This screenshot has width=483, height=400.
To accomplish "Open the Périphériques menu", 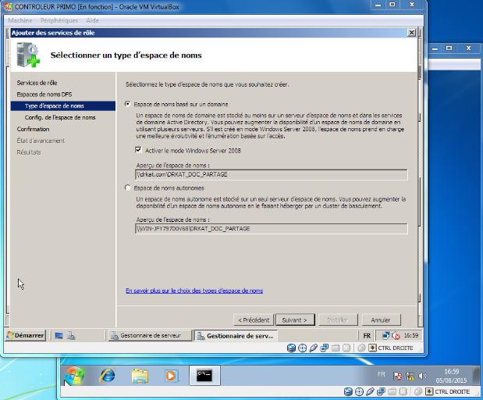I will (x=59, y=20).
